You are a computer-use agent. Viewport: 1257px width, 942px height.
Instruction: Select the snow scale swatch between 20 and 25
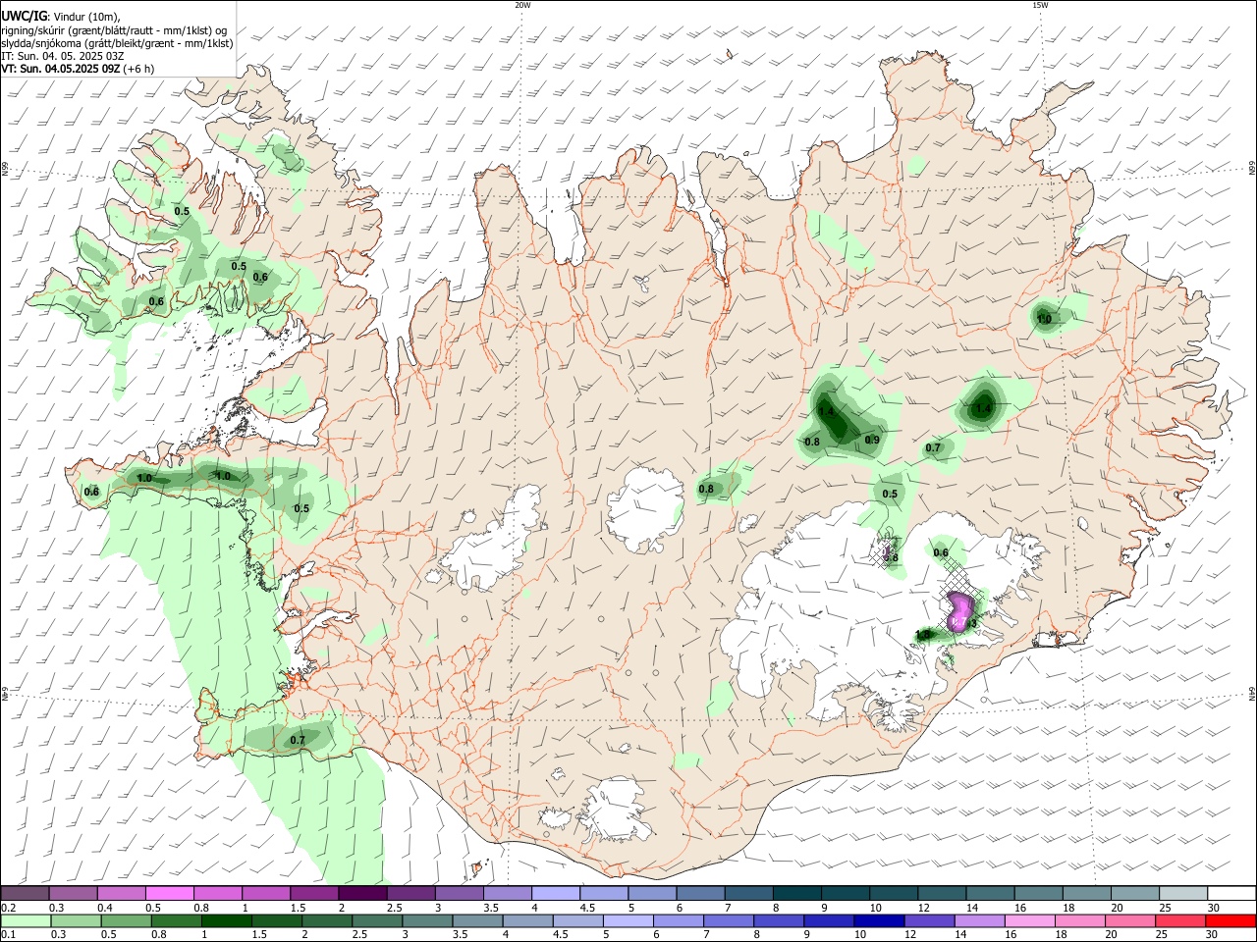[1135, 894]
